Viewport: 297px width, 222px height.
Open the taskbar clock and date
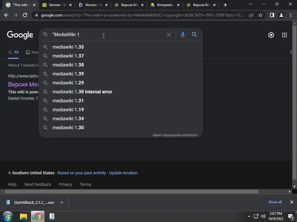[x=276, y=216]
